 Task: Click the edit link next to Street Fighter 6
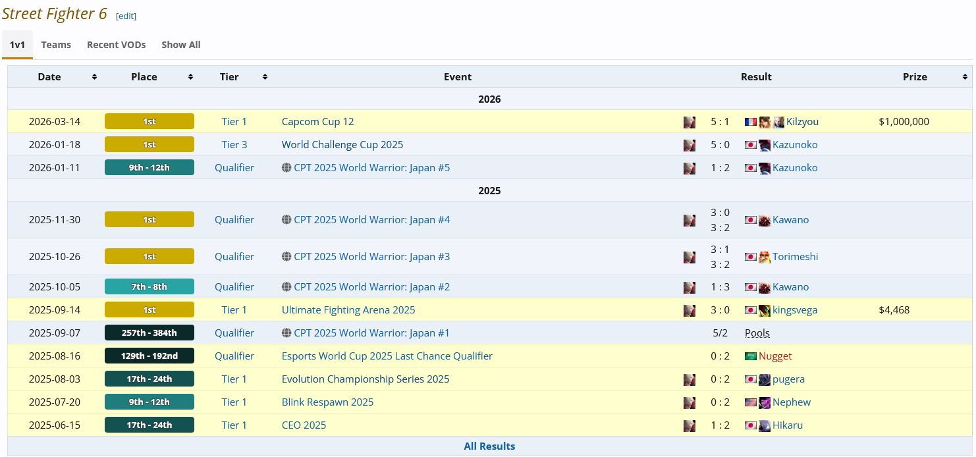(x=126, y=16)
